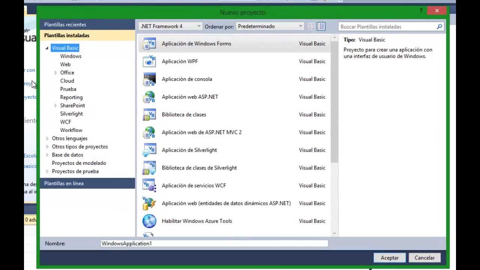480x270 pixels.
Task: Select the Silverlight category
Action: point(71,114)
